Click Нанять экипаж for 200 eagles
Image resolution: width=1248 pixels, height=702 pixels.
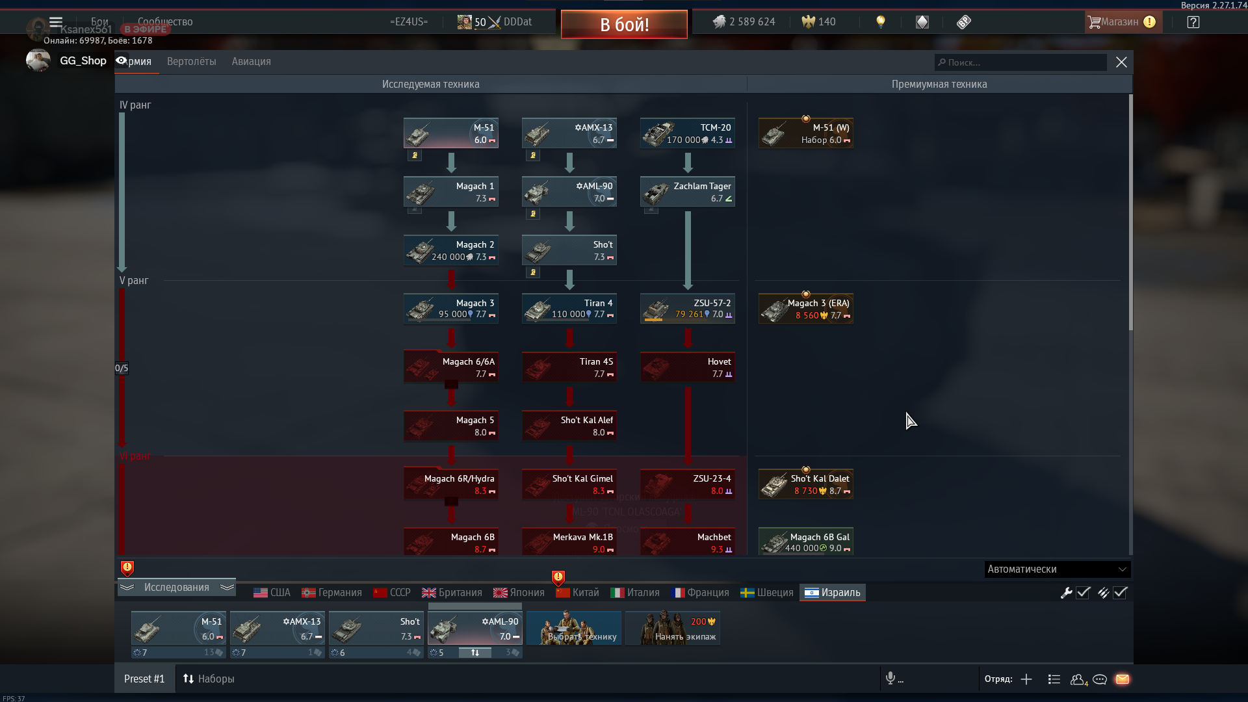[x=673, y=628]
